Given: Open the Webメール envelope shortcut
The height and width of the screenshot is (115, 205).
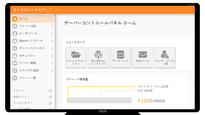Looking at the screenshot, I should click(143, 57).
